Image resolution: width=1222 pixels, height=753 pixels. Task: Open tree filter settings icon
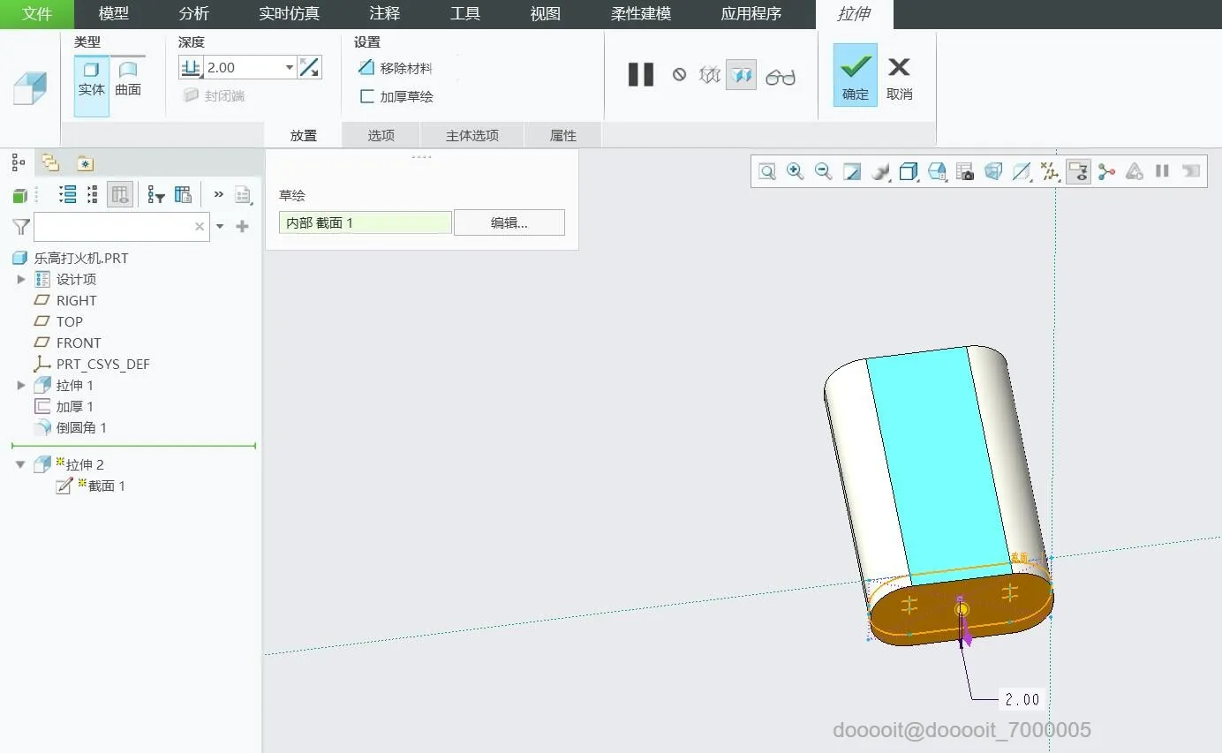coord(156,195)
